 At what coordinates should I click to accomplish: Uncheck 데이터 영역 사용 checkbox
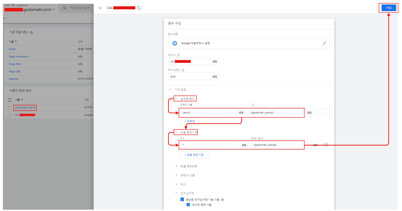coord(188,205)
